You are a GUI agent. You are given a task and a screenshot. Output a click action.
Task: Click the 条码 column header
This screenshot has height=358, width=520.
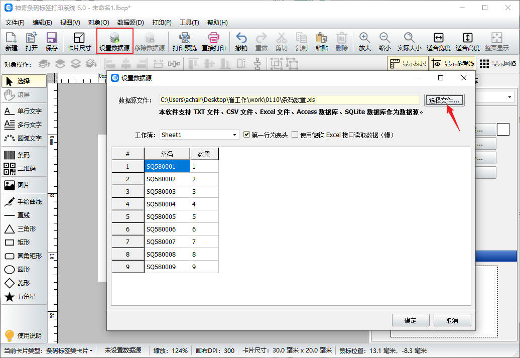click(x=167, y=154)
